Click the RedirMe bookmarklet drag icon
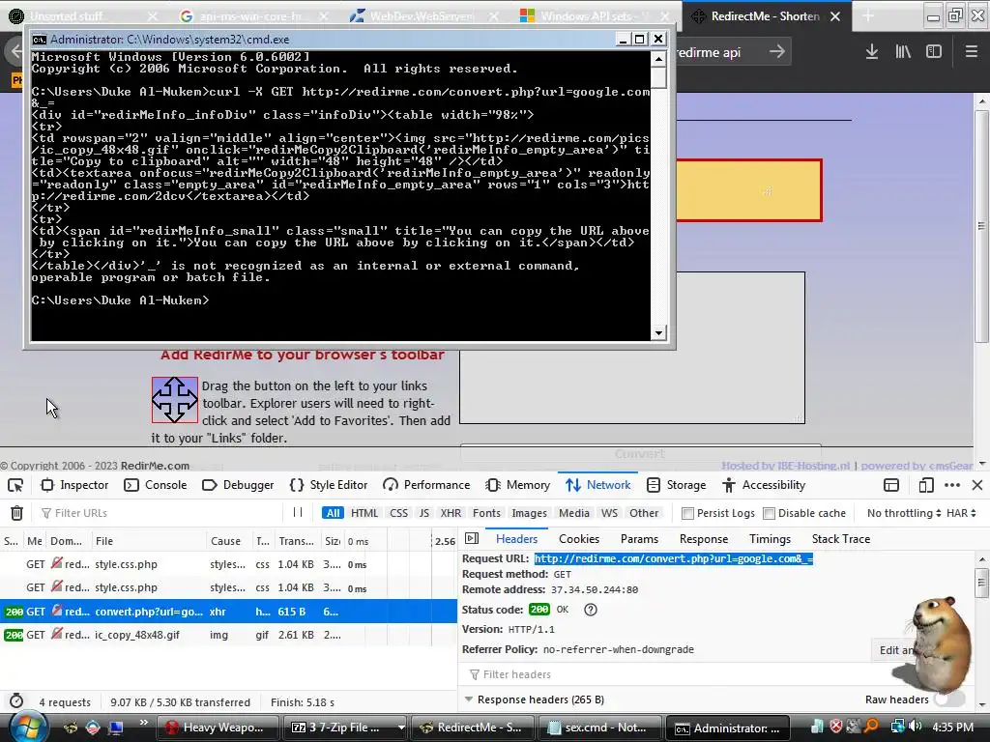Image resolution: width=990 pixels, height=742 pixels. 174,400
